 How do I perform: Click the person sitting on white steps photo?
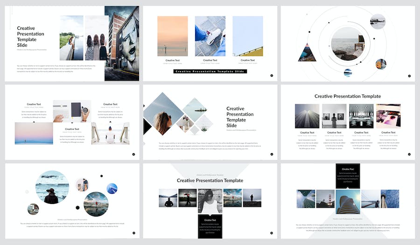110,133
